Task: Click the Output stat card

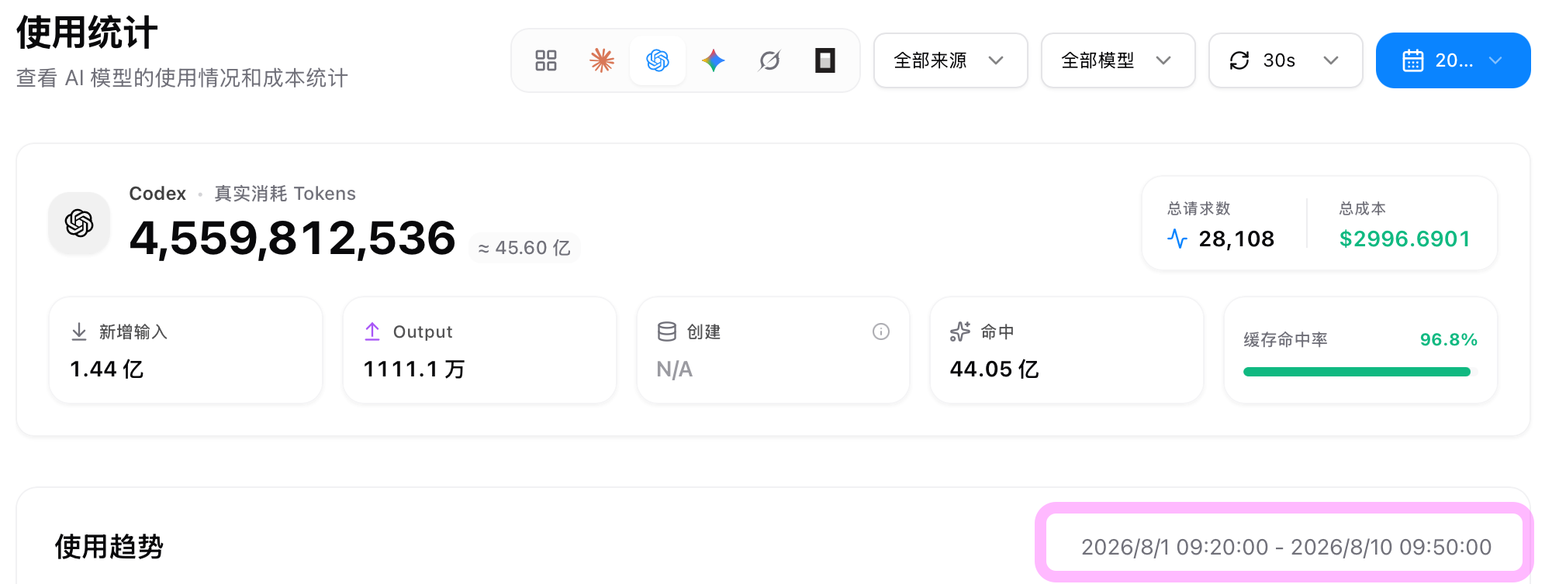Action: 479,350
